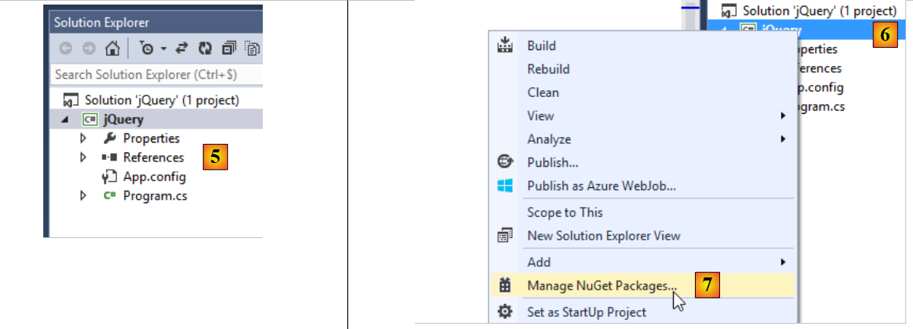This screenshot has width=913, height=329.
Task: Click the Home icon in Solution Explorer toolbar
Action: click(x=112, y=49)
